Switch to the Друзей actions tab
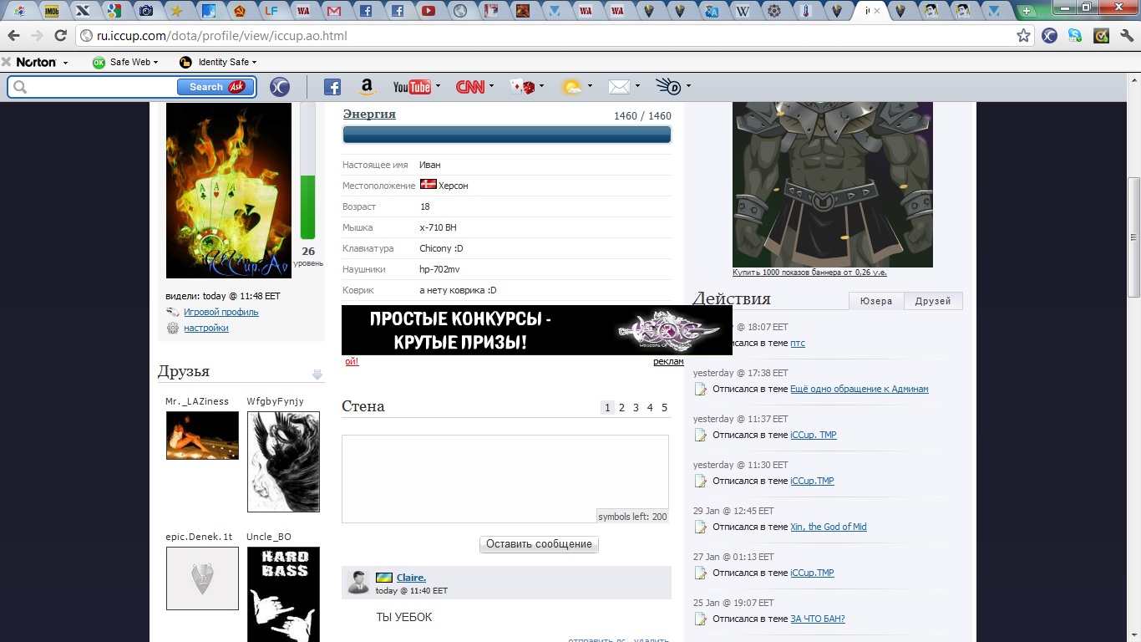 pos(933,301)
